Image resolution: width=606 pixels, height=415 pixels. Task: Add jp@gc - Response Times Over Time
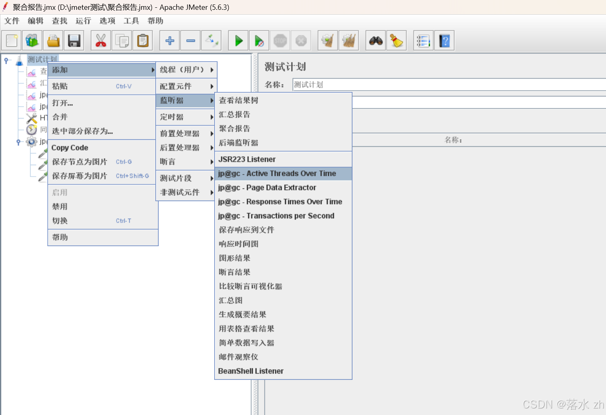(283, 202)
